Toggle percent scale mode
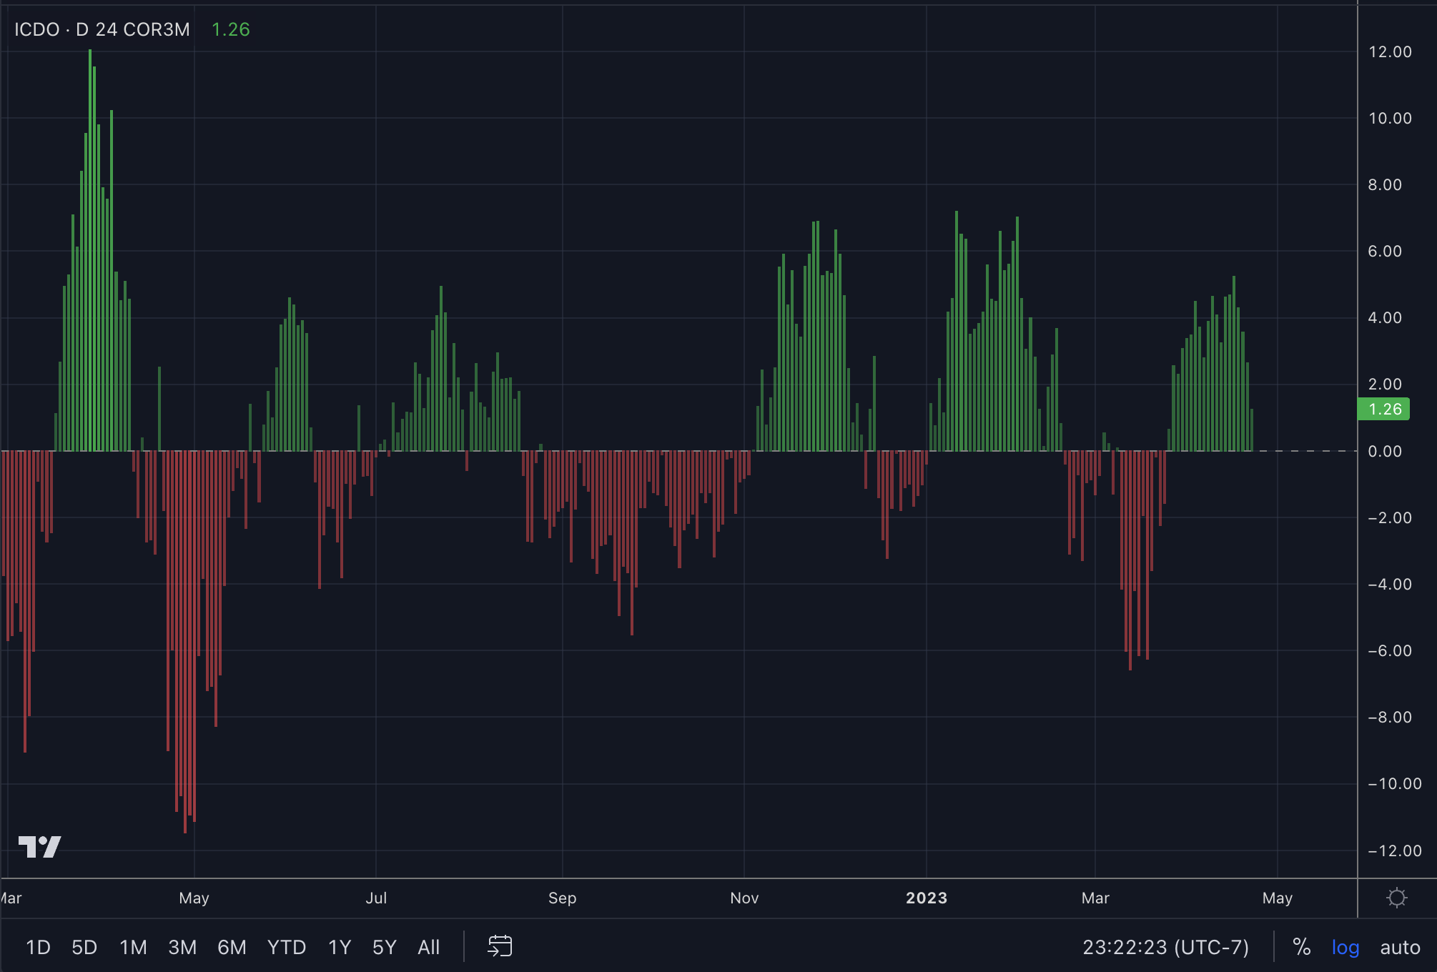This screenshot has width=1437, height=972. [x=1301, y=947]
